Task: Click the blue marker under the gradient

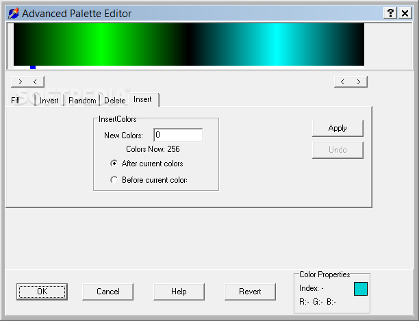Action: click(x=33, y=67)
